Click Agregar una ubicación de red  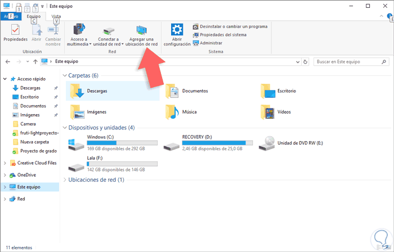(141, 35)
